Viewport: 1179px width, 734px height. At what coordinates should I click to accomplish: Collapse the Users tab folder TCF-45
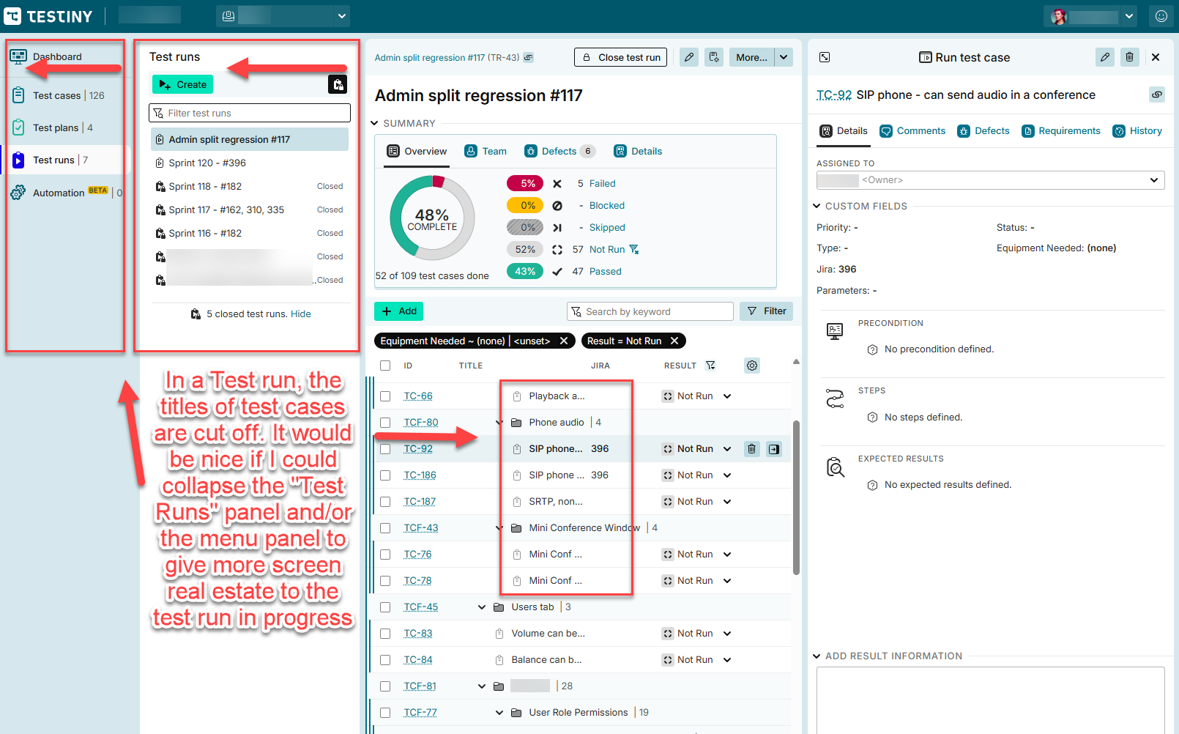[x=482, y=607]
